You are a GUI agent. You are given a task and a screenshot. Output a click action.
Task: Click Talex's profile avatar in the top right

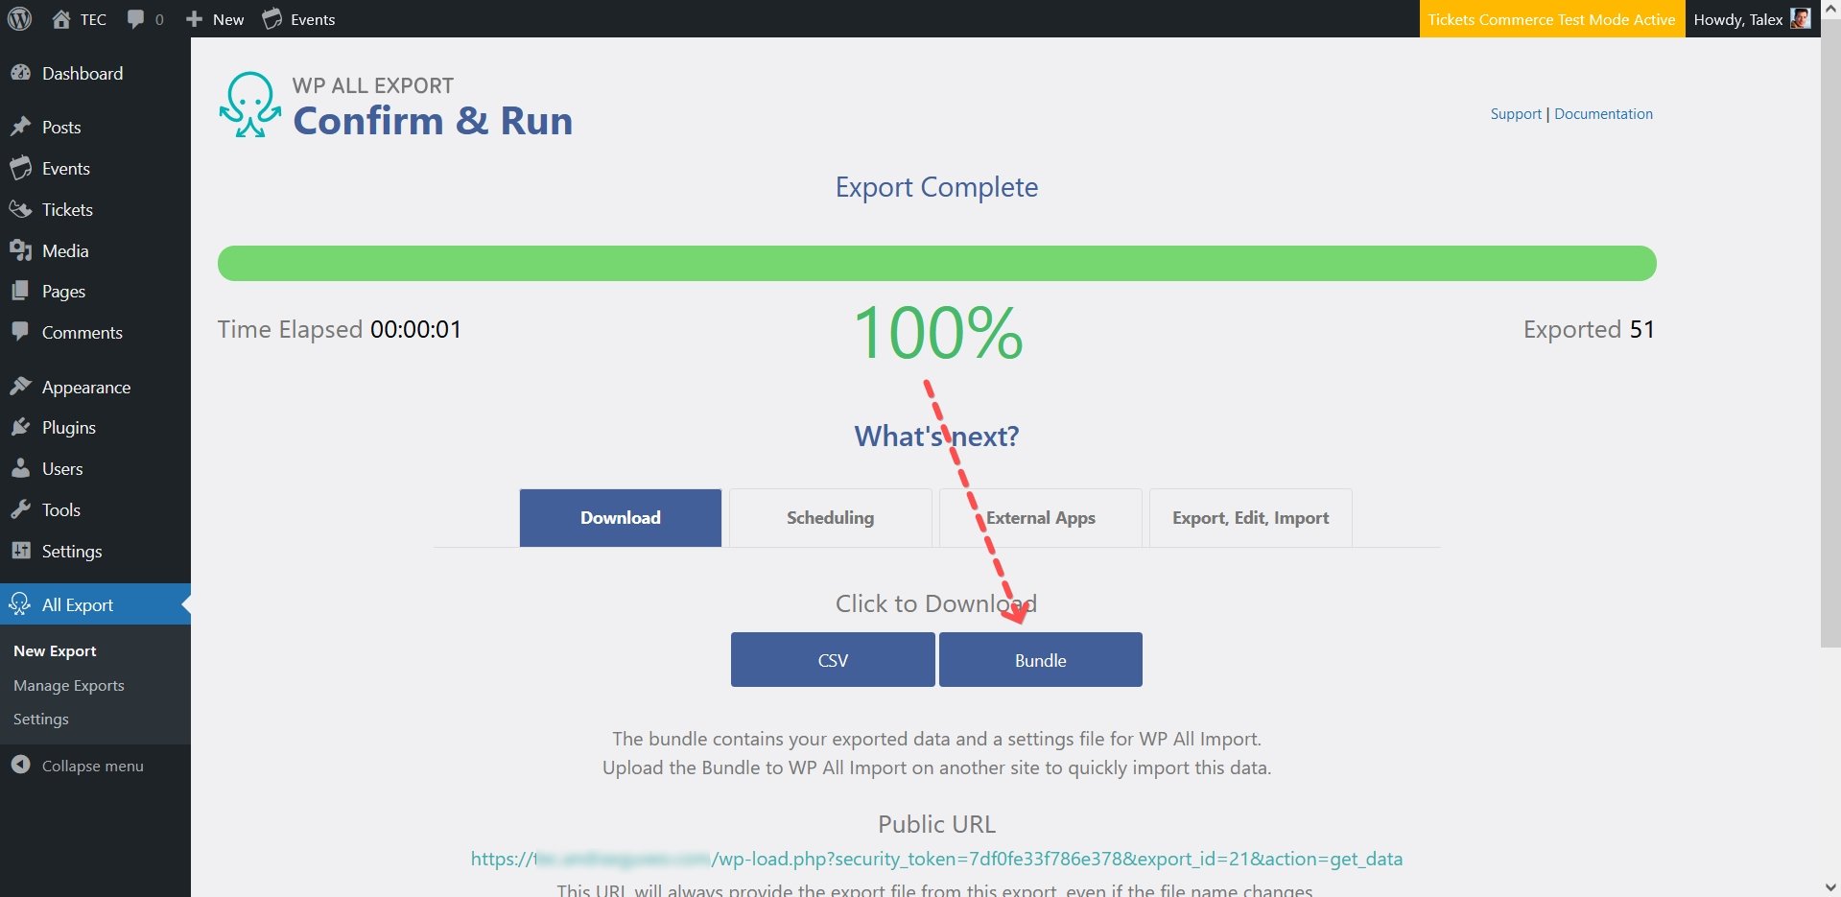click(x=1803, y=18)
